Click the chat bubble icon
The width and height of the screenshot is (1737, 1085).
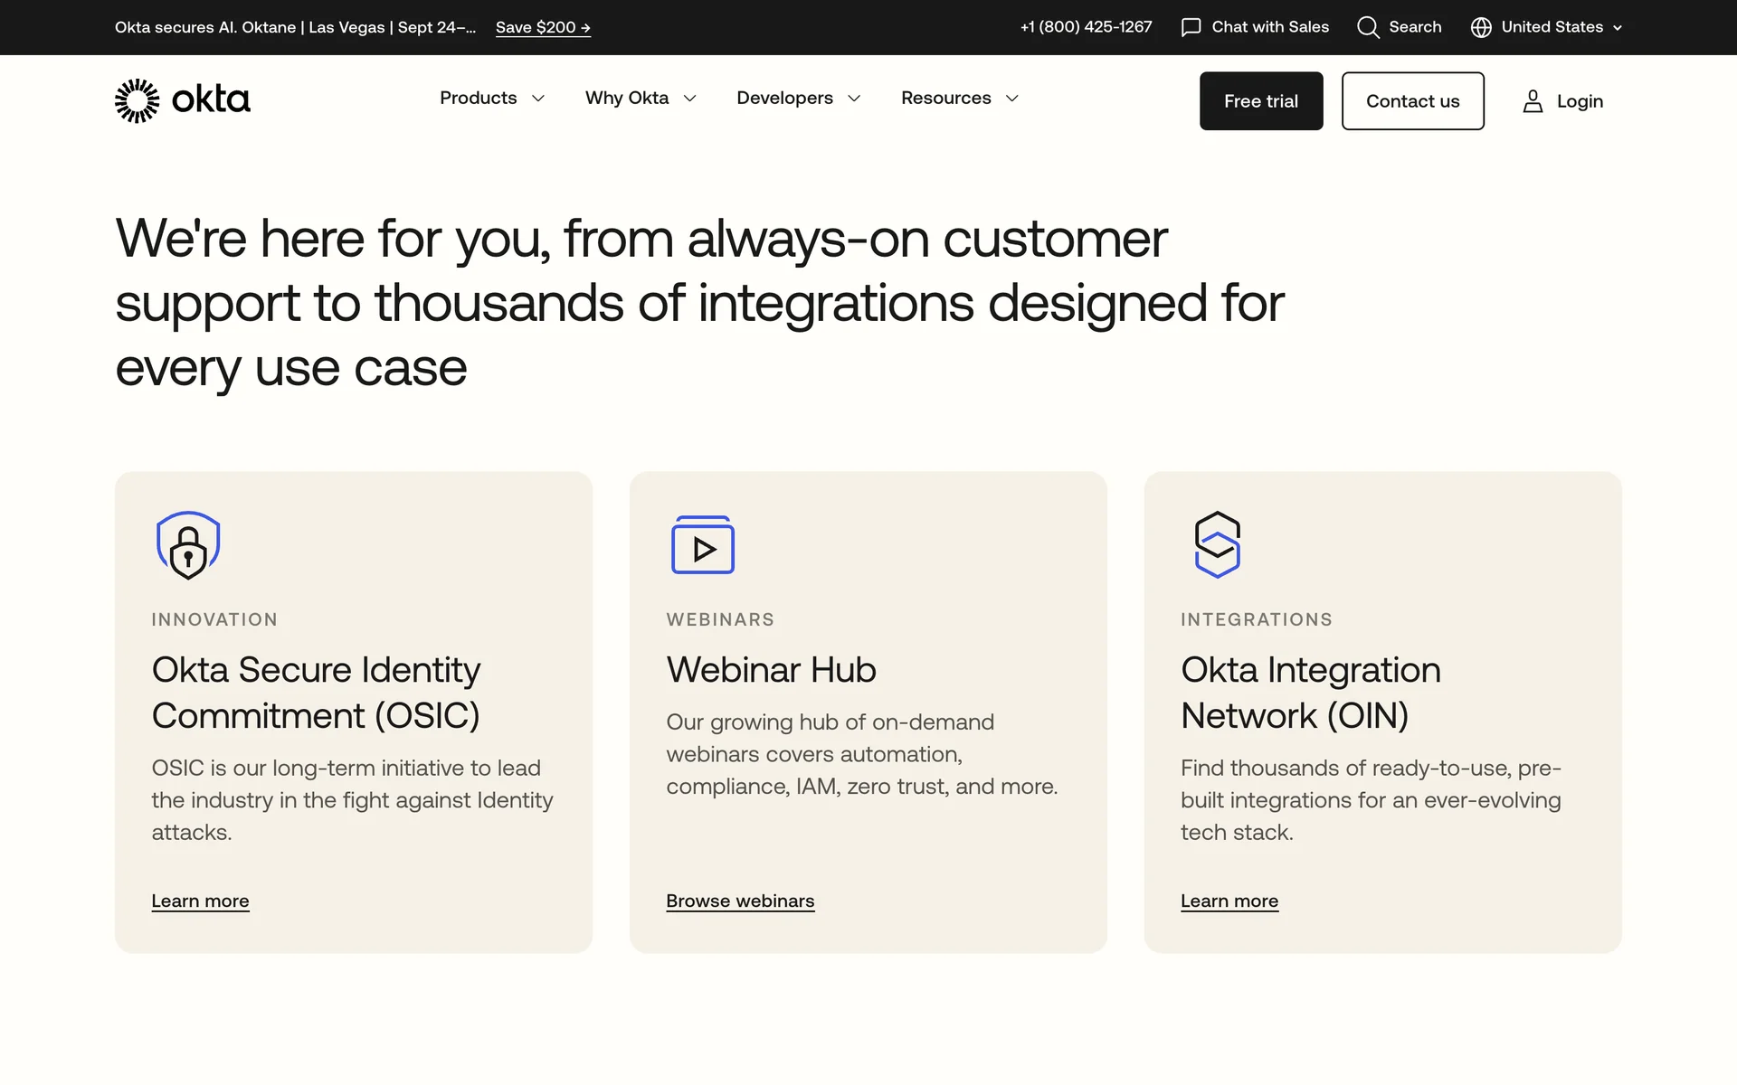click(x=1191, y=27)
